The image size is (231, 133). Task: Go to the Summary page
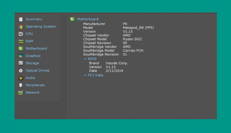34,19
